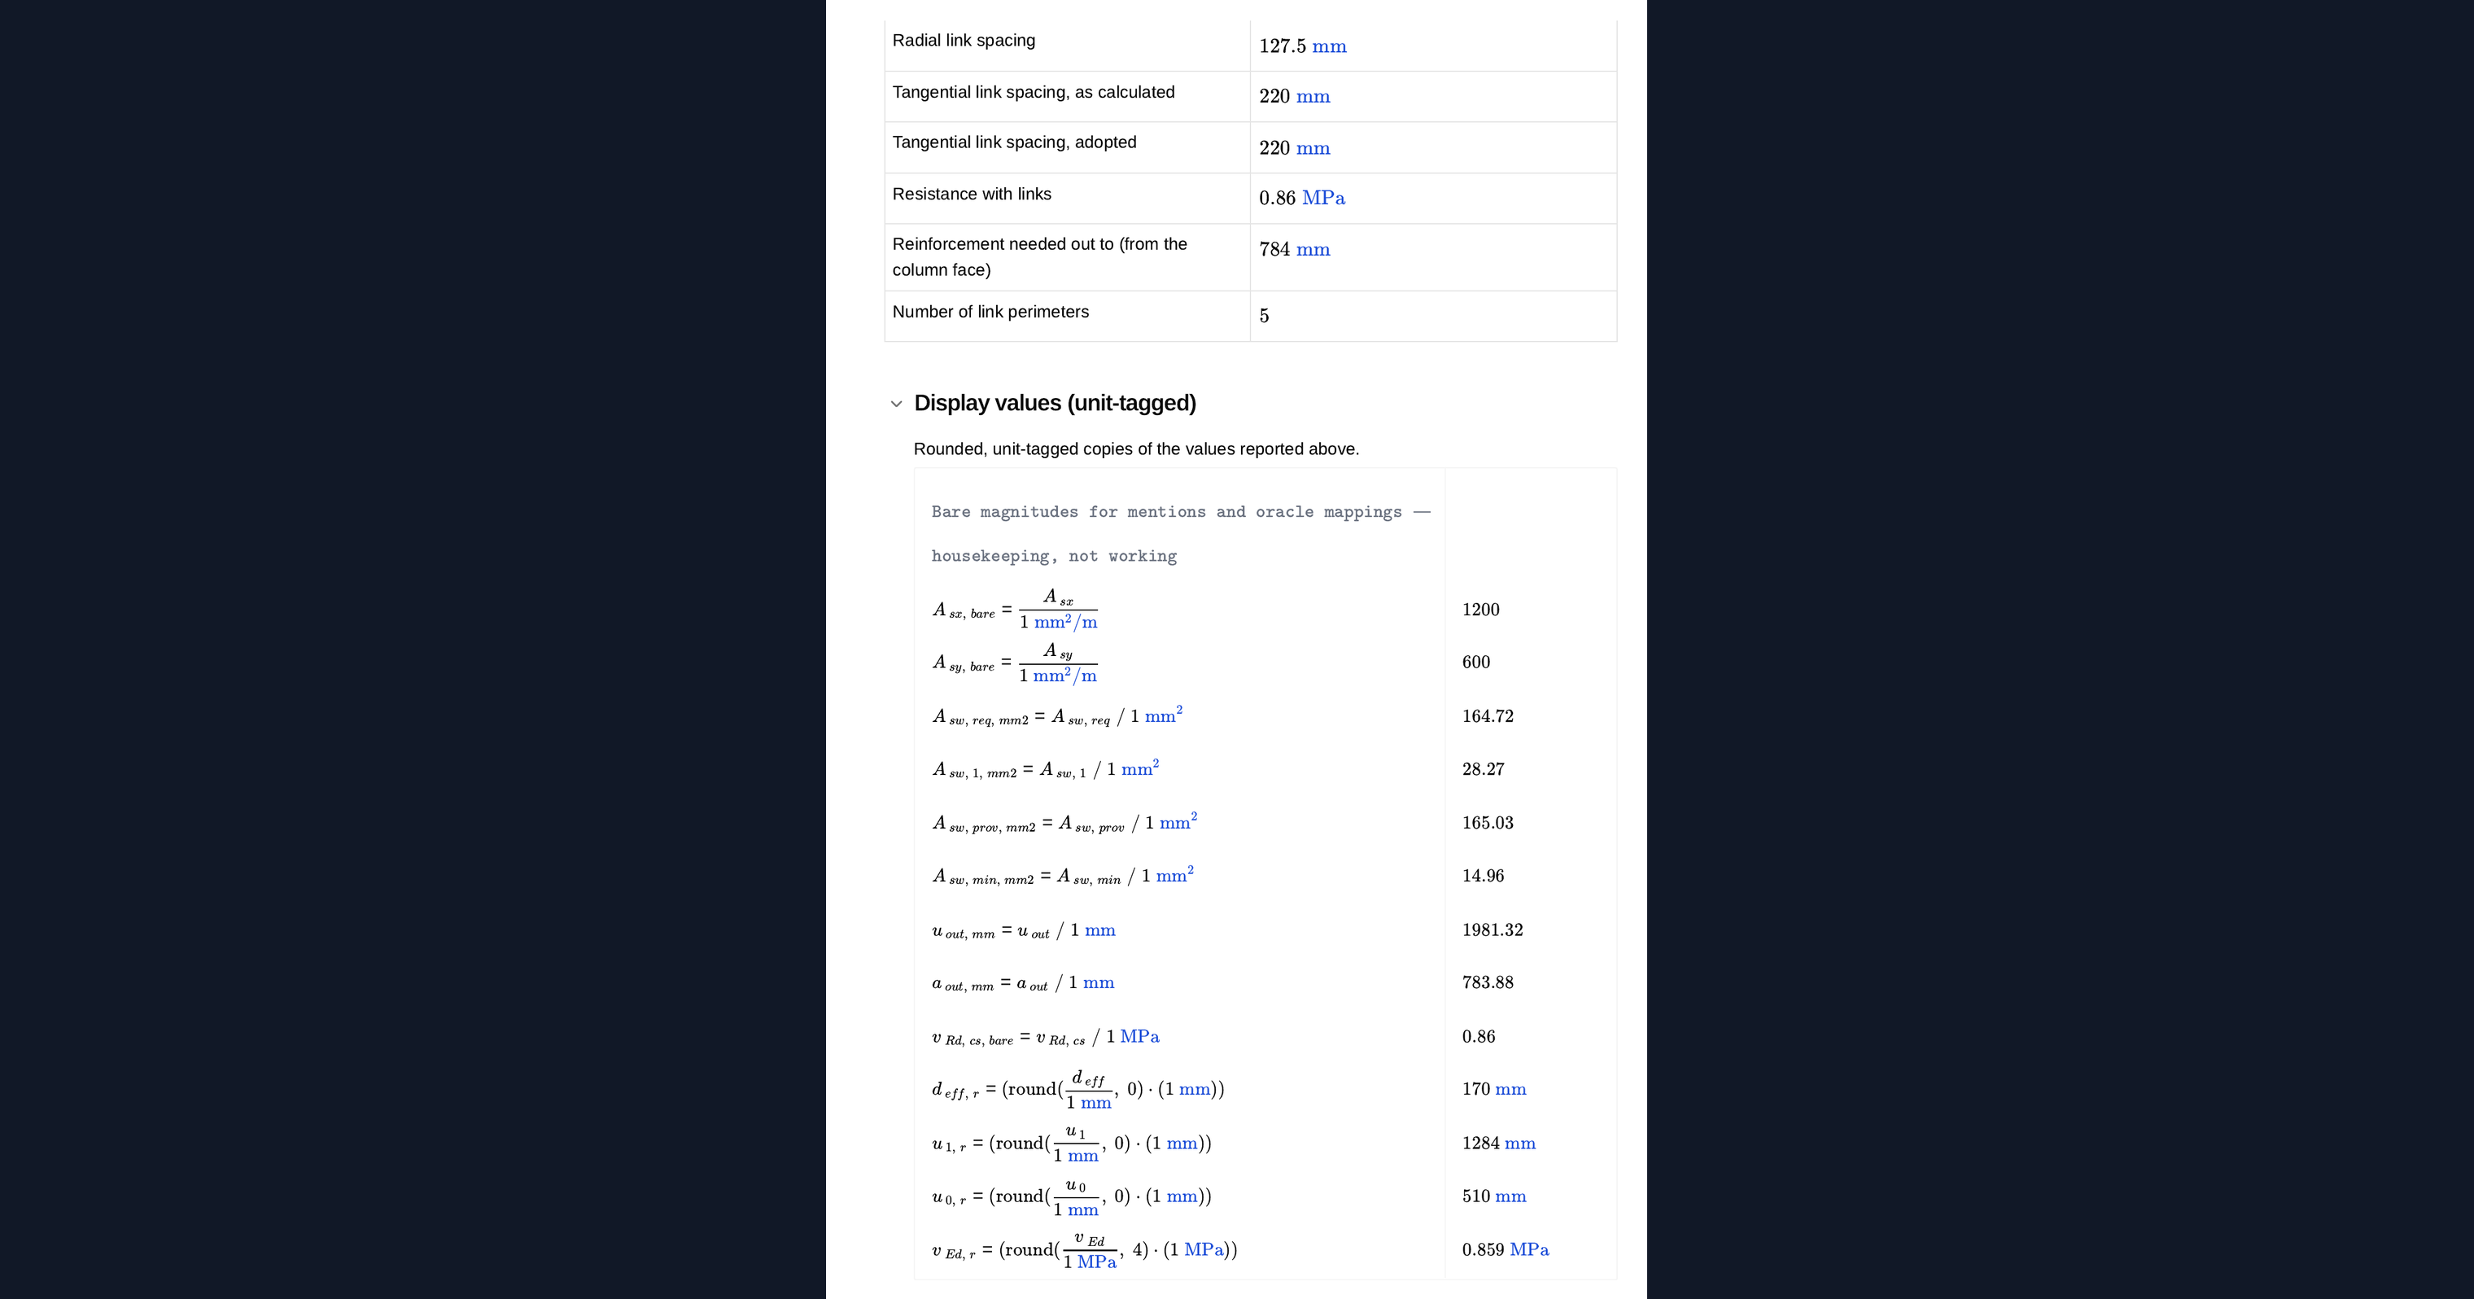The image size is (2474, 1299).
Task: Select the A sx, bare formula
Action: 1014,609
